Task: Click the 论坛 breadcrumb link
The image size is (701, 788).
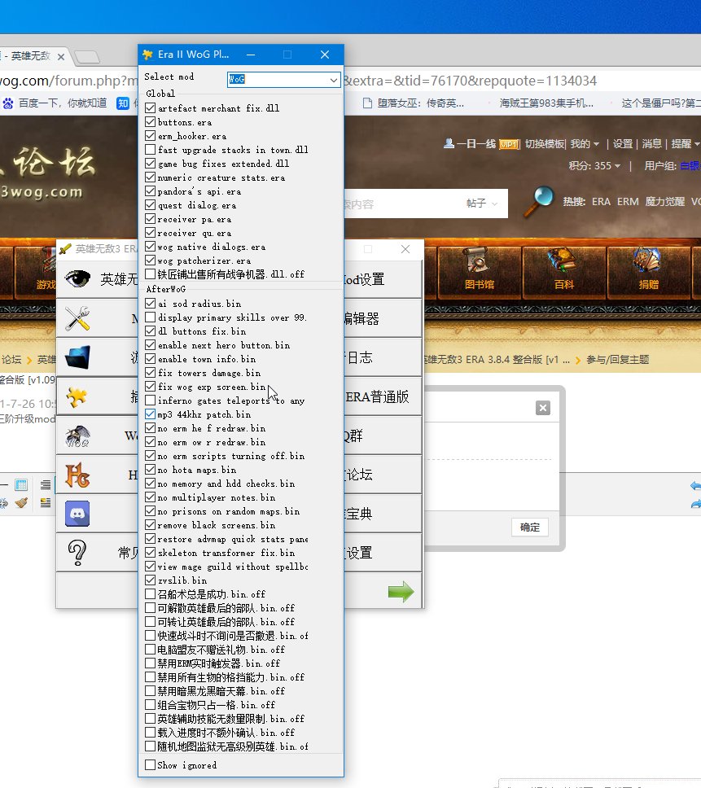Action: pos(11,359)
